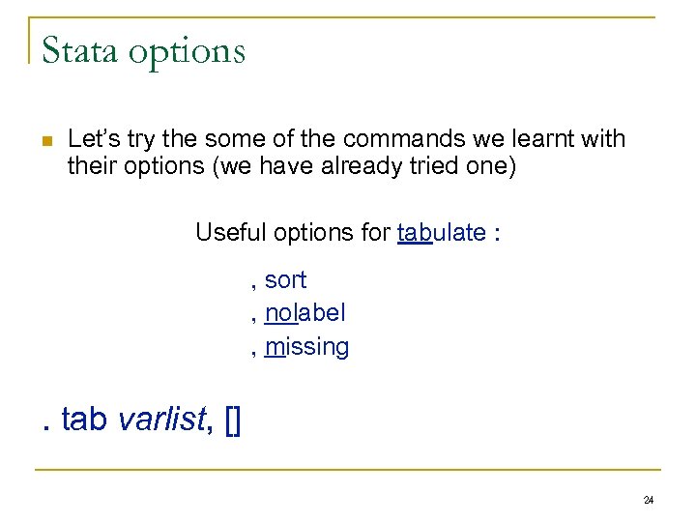Select the underlined "nolabel" option
The image size is (696, 522).
(304, 313)
